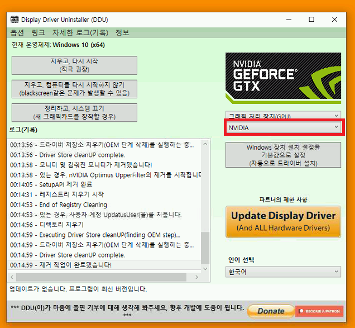355x328 pixels.
Task: Select log row Executing Driver Store cleanUP(finding OEM step)
Action: (x=104, y=235)
